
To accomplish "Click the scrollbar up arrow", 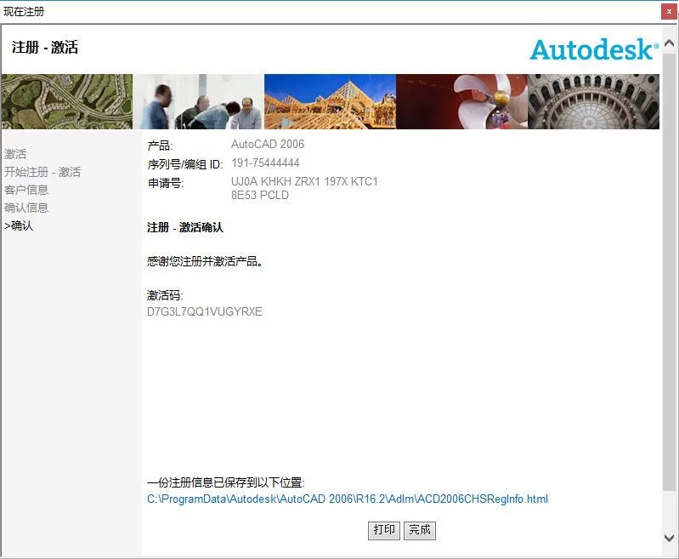I will 669,43.
